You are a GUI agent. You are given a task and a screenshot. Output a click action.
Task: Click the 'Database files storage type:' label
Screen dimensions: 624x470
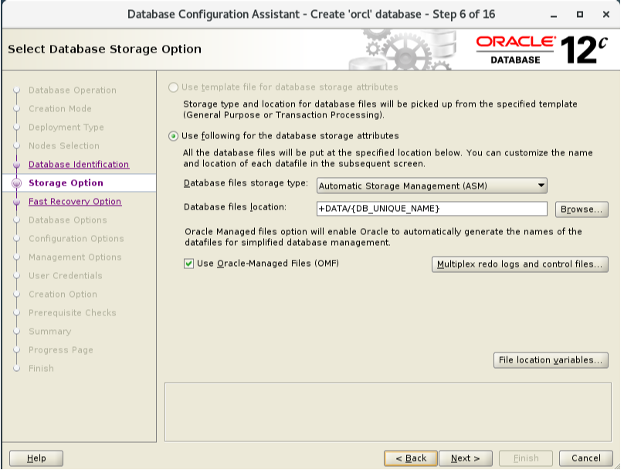[246, 183]
